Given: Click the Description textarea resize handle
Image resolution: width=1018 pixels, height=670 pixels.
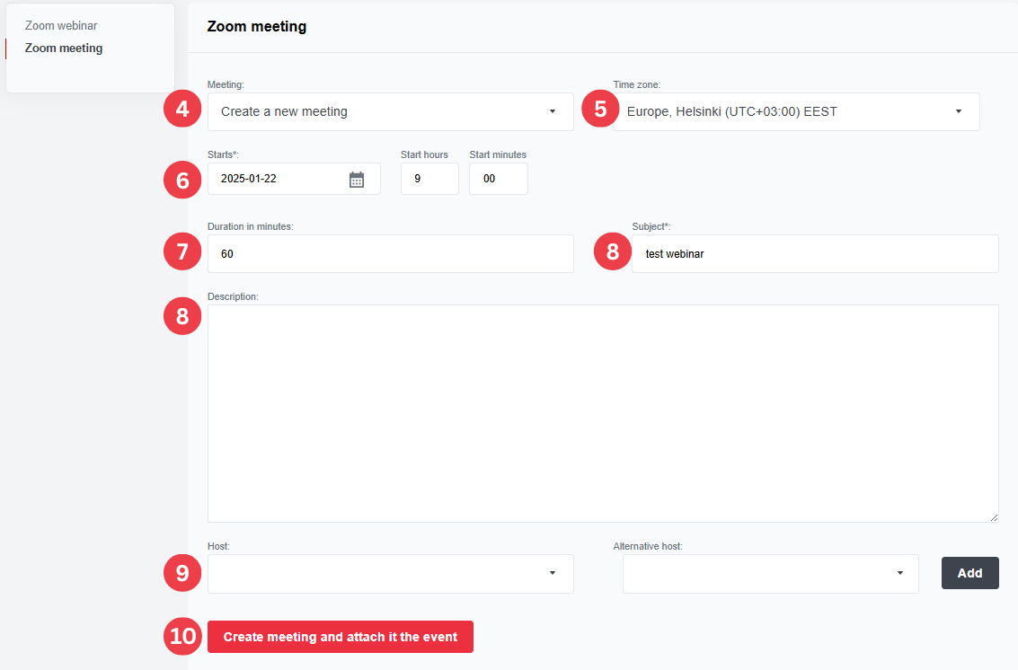Looking at the screenshot, I should [994, 517].
